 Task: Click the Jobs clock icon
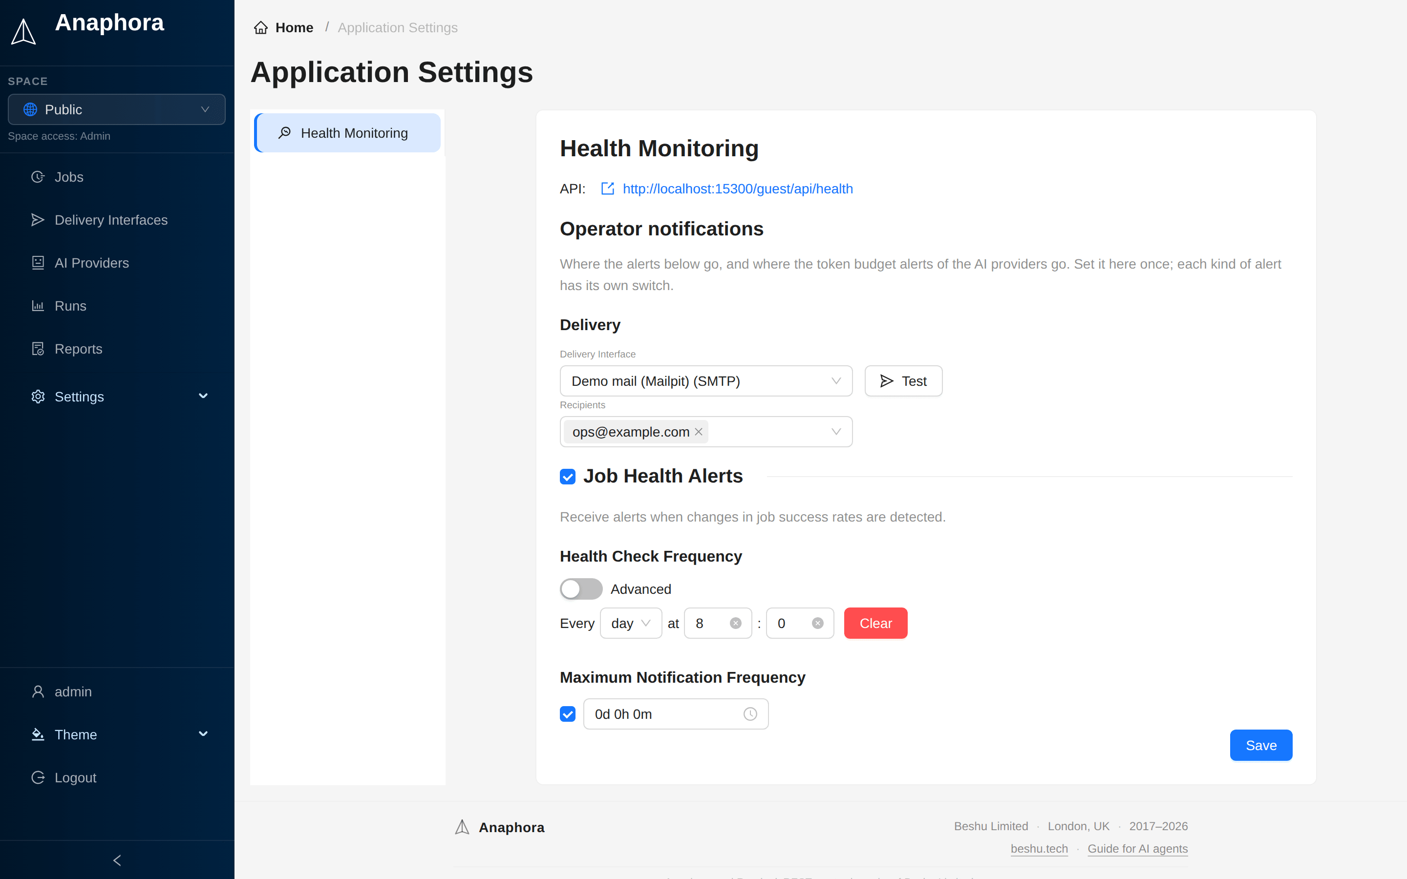pyautogui.click(x=38, y=177)
